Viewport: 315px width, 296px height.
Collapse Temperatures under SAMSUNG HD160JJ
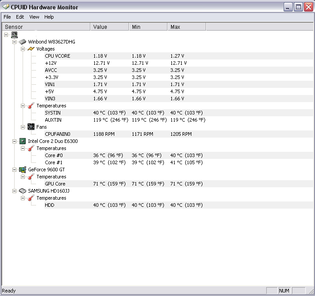pyautogui.click(x=23, y=198)
